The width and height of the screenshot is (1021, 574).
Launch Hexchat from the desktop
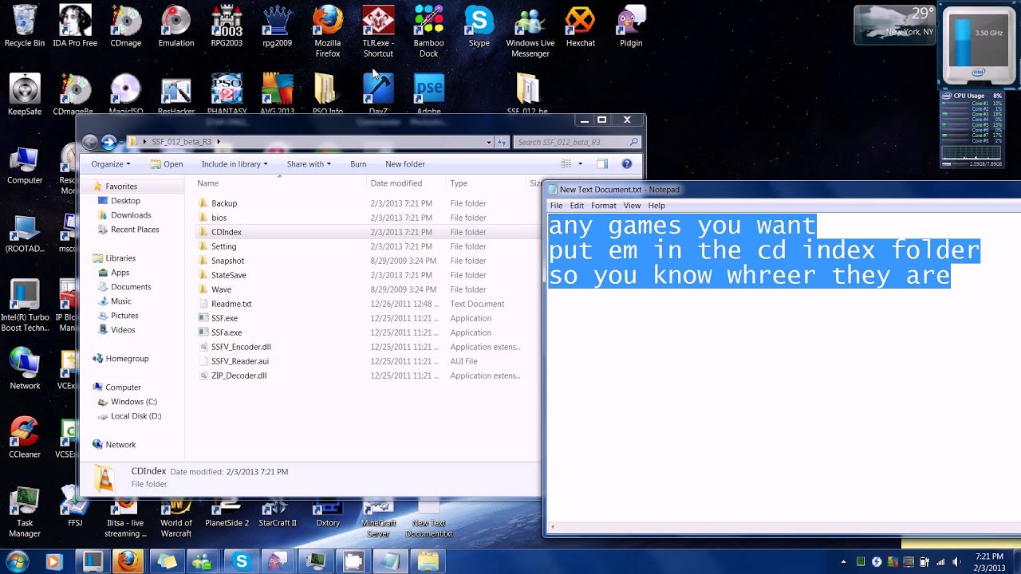(580, 26)
